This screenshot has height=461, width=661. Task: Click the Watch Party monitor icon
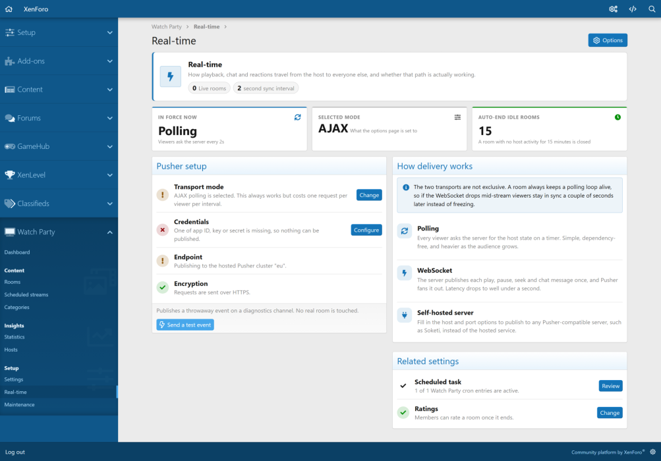[x=9, y=232]
